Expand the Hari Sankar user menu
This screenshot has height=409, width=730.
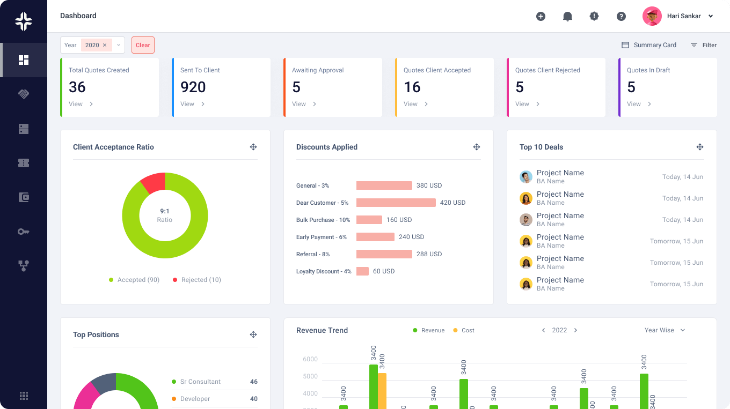711,16
